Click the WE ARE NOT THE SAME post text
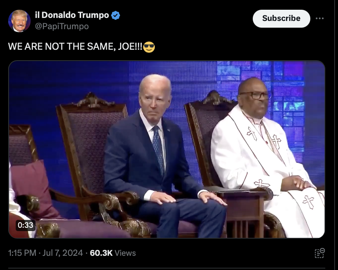 (75, 46)
